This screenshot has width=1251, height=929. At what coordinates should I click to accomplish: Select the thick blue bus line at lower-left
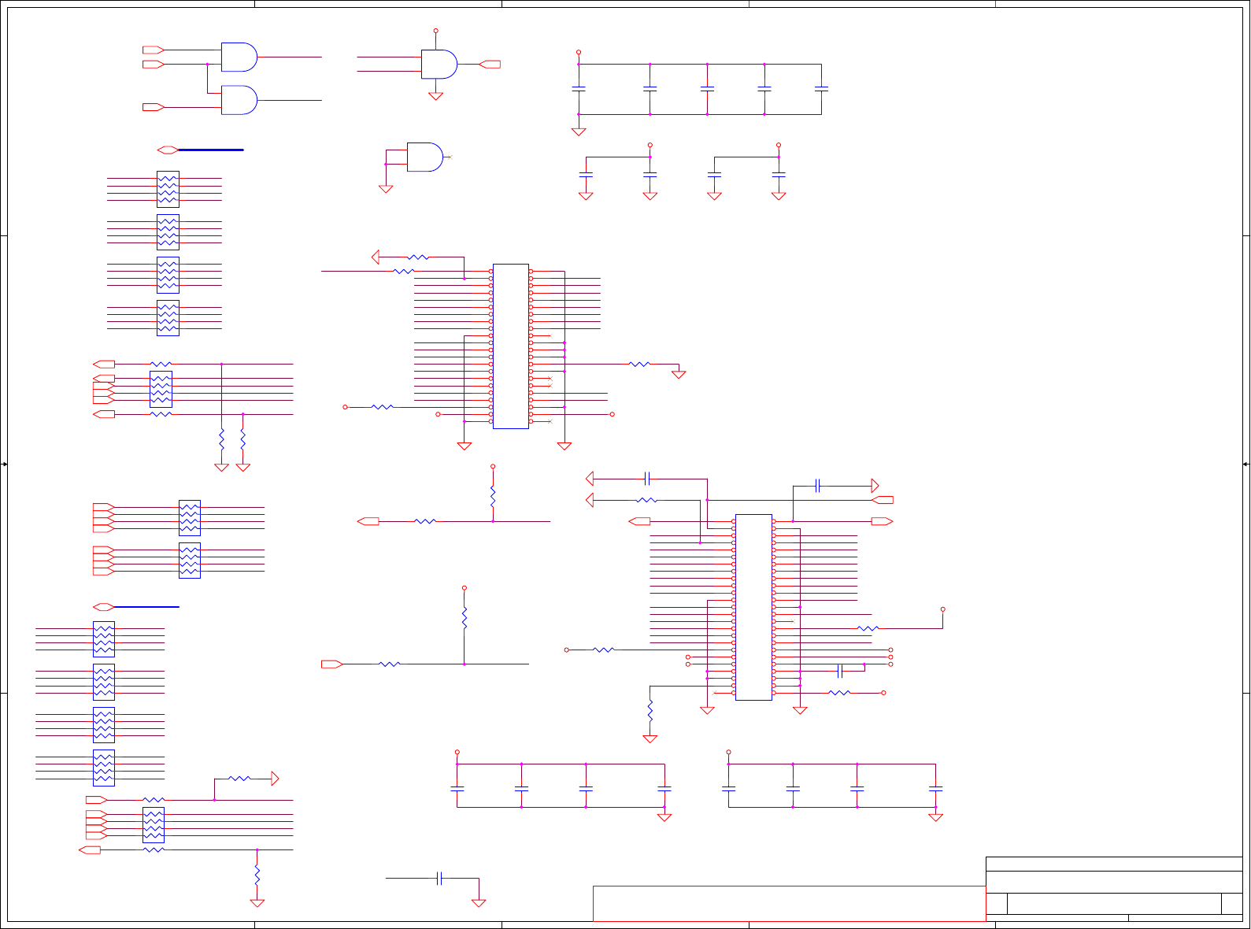pos(146,607)
